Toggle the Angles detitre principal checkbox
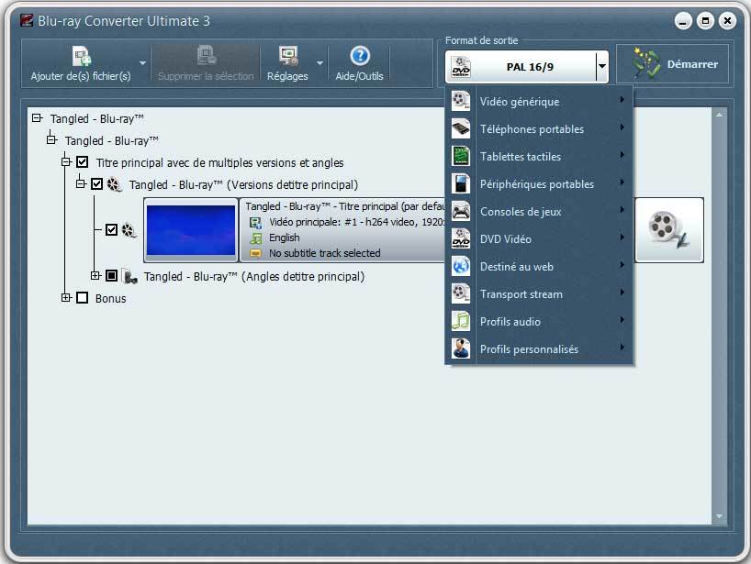The width and height of the screenshot is (751, 564). coord(112,275)
